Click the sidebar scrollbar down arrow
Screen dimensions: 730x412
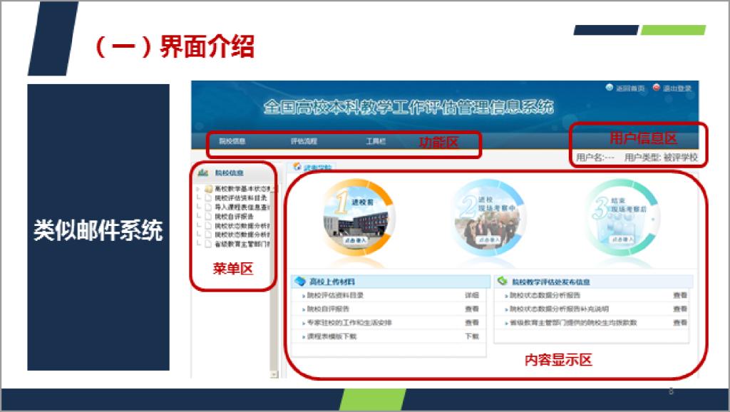pyautogui.click(x=274, y=374)
